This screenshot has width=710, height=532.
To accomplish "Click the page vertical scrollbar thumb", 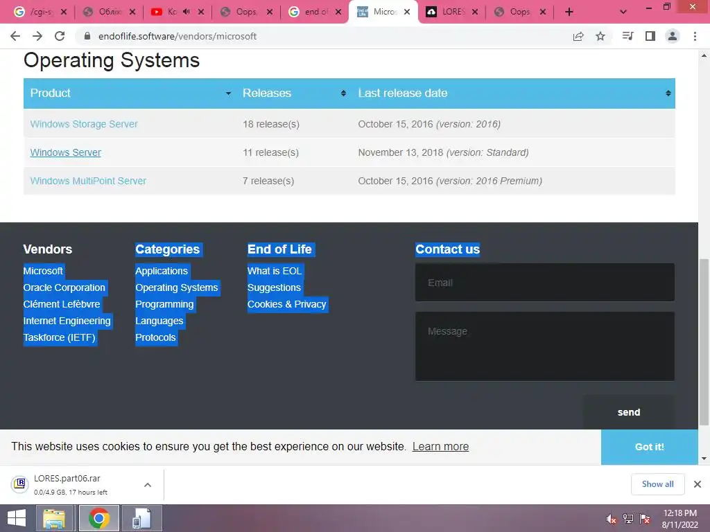I will click(704, 342).
